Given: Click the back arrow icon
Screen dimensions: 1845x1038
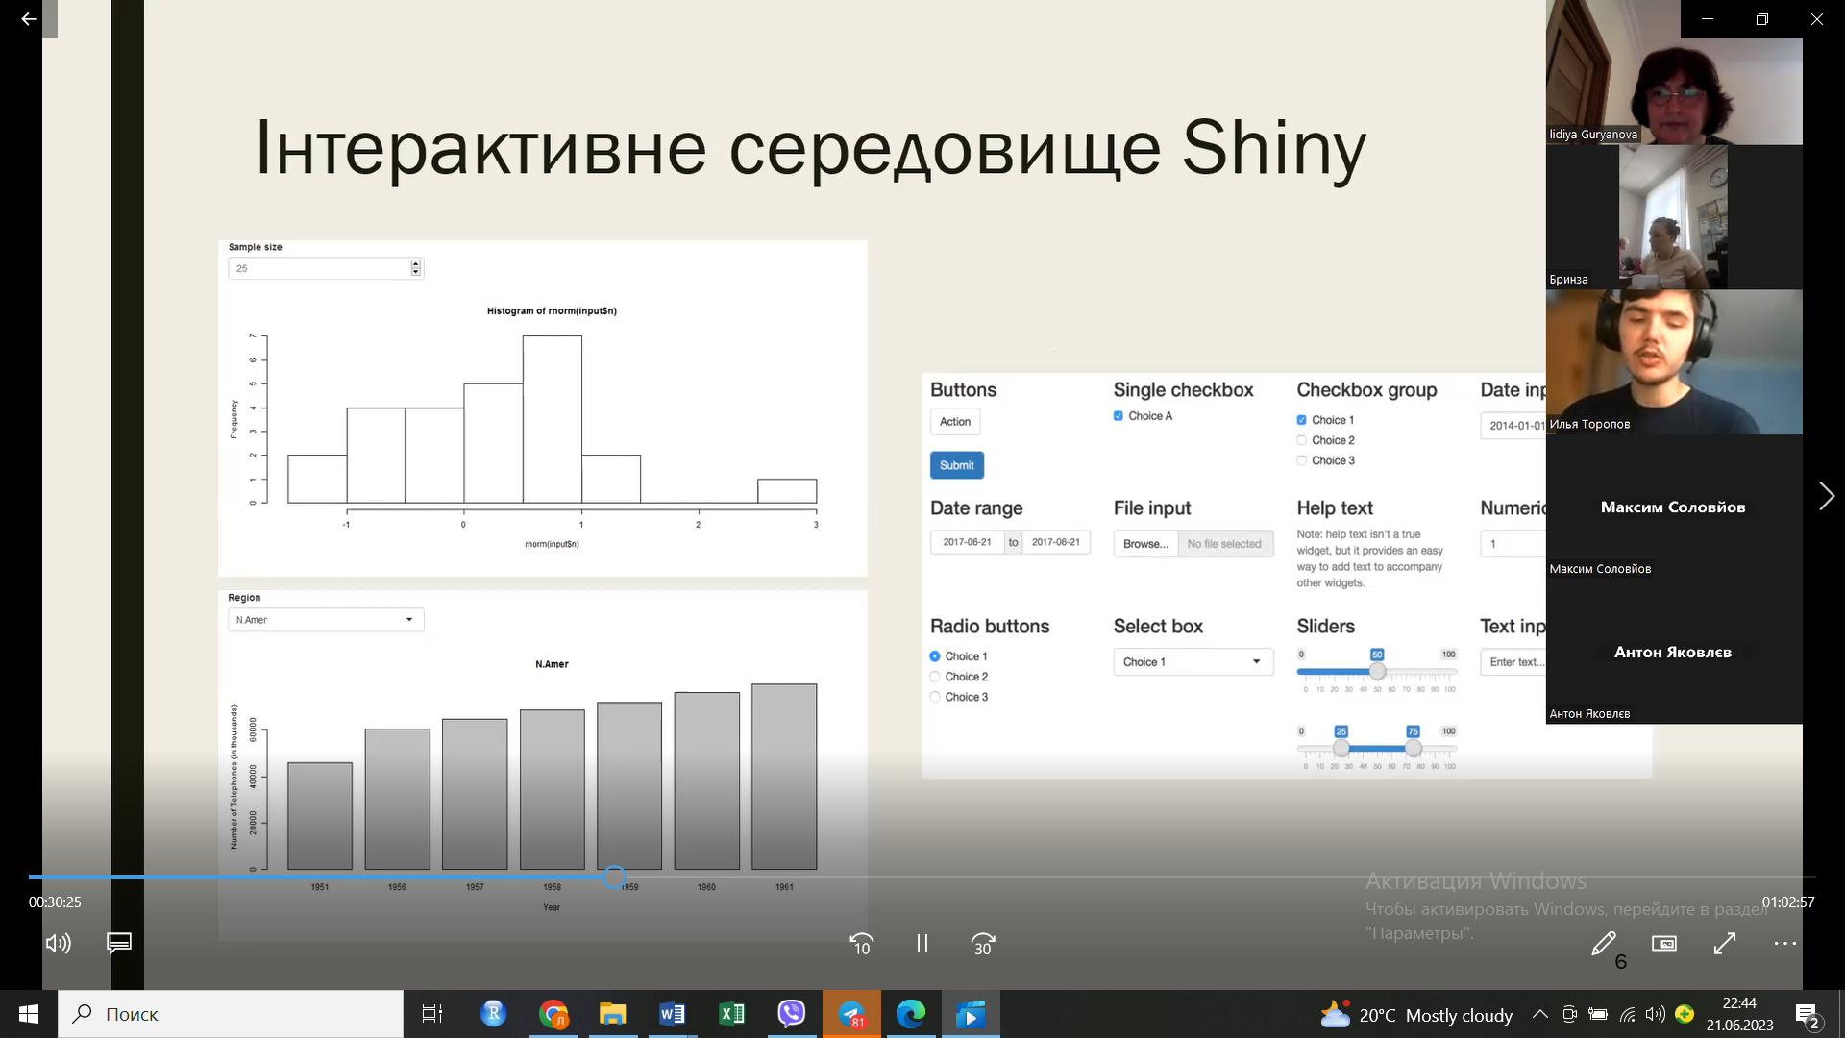Looking at the screenshot, I should click(28, 19).
